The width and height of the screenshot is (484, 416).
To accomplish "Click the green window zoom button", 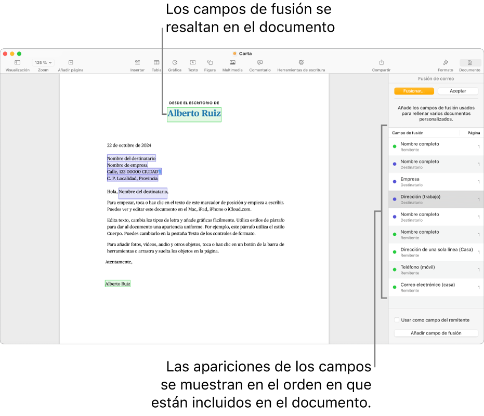I will tap(19, 53).
